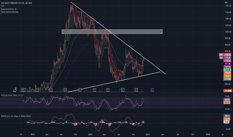Click the INR currency label on price axis
Screen dimensions: 233x137
pos(226,2)
